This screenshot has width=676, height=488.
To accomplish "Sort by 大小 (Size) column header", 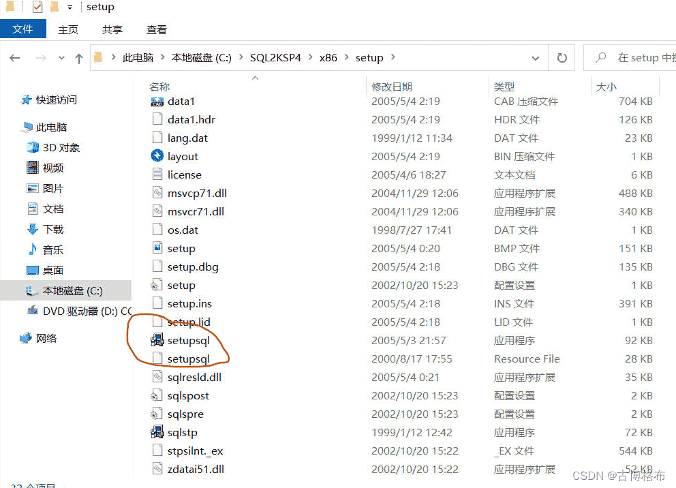I will tap(606, 87).
